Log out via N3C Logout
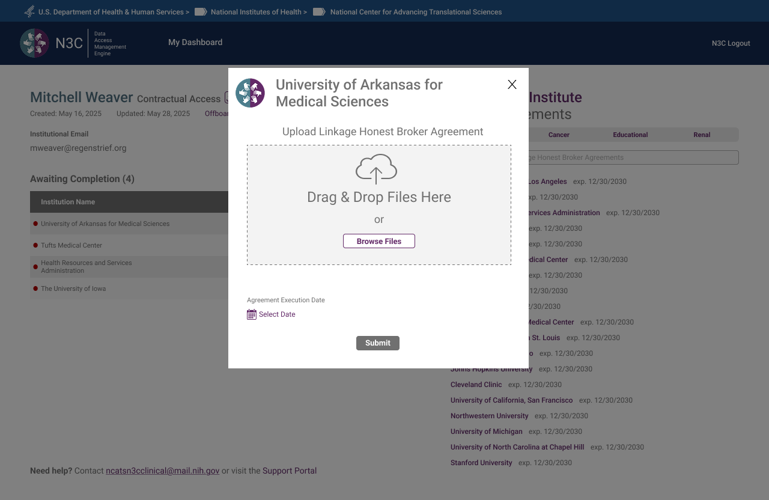 pos(731,43)
